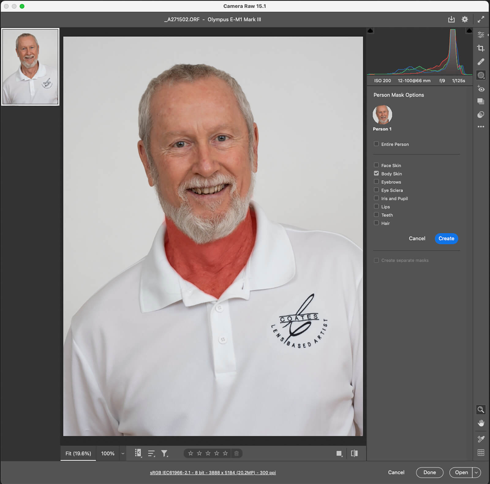Switch to Fit (19.6%) zoom view

tap(78, 453)
